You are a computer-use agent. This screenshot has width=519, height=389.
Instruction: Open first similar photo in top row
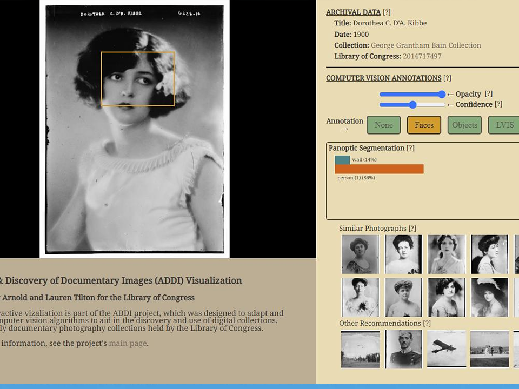pyautogui.click(x=360, y=254)
